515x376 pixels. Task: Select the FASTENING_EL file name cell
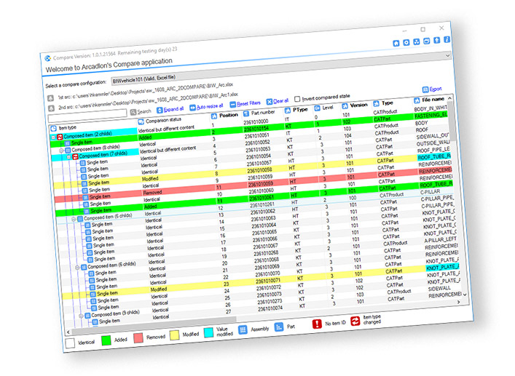point(431,116)
